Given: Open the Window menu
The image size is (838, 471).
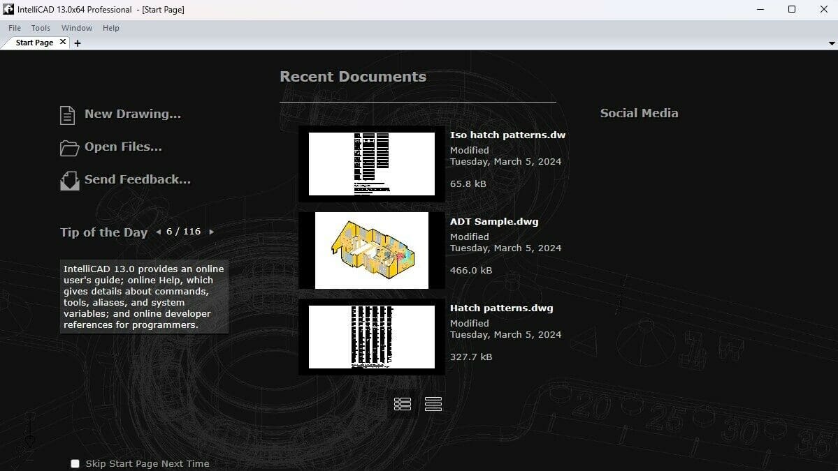Looking at the screenshot, I should (76, 28).
